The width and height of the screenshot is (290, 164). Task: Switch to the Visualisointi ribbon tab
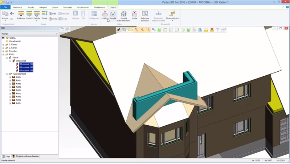click(83, 7)
